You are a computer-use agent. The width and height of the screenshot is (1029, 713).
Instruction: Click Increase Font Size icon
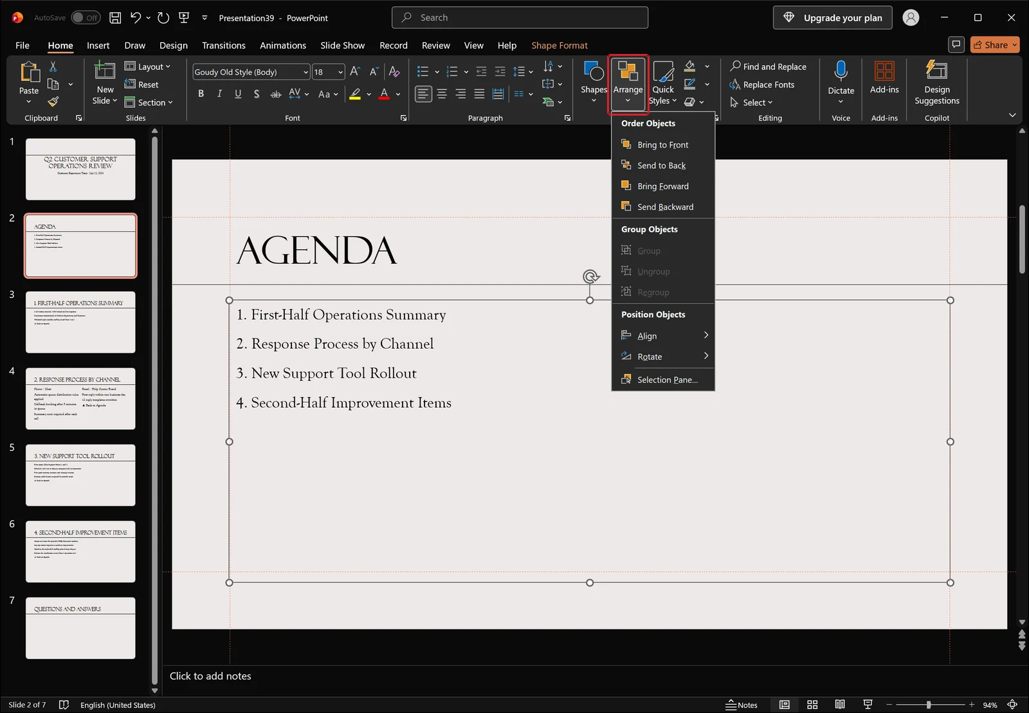pyautogui.click(x=355, y=72)
